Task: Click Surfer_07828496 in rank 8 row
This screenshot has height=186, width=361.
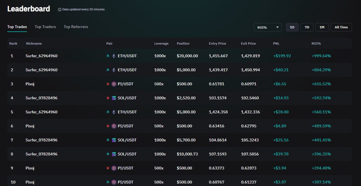Action: pos(42,154)
